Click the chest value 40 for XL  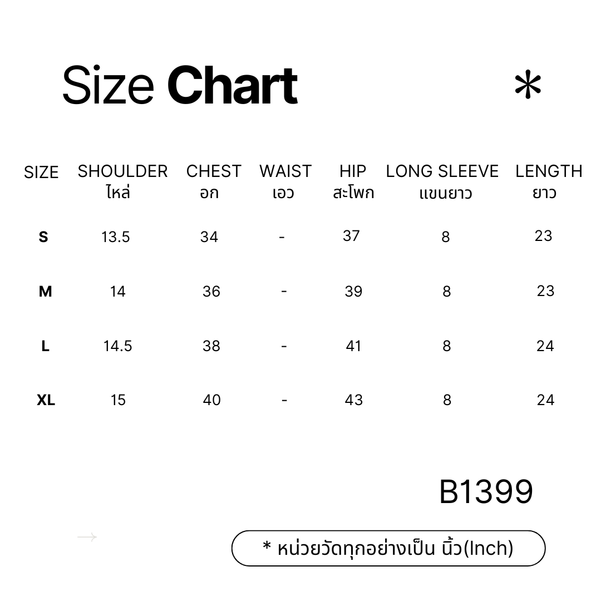(211, 400)
